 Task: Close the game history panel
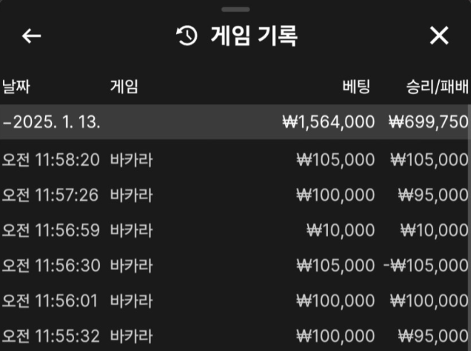[x=440, y=36]
